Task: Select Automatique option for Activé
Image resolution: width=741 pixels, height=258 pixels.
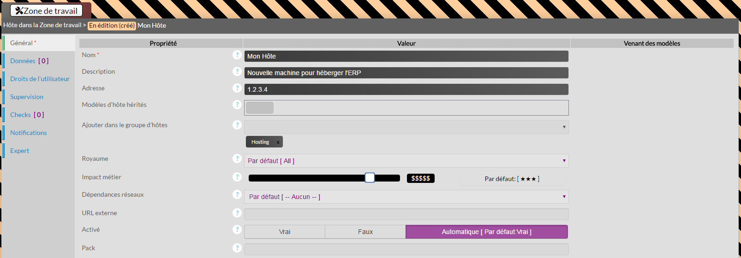Action: (486, 232)
